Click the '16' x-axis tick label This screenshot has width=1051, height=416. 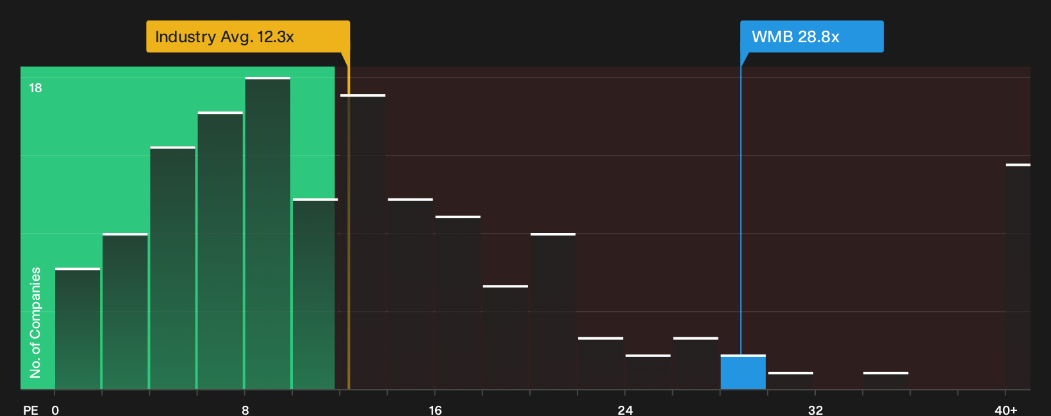coord(435,410)
